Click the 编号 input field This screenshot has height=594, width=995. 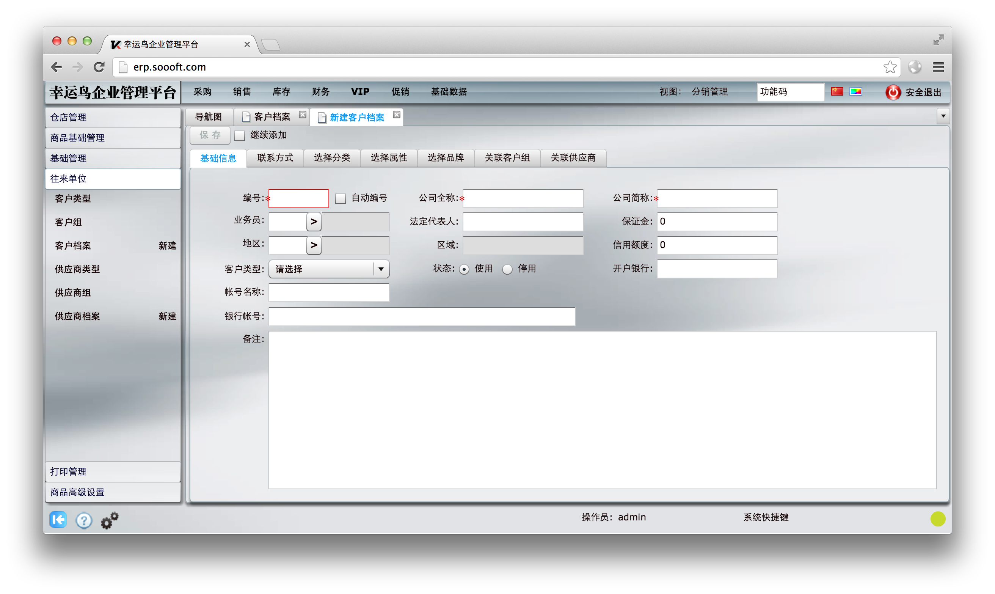click(298, 198)
